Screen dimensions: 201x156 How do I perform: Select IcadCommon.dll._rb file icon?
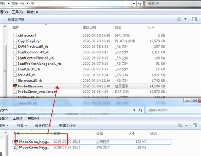pos(15,52)
